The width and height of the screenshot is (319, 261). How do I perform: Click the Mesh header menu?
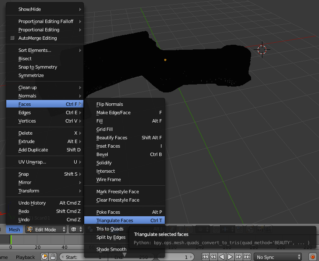click(x=14, y=230)
